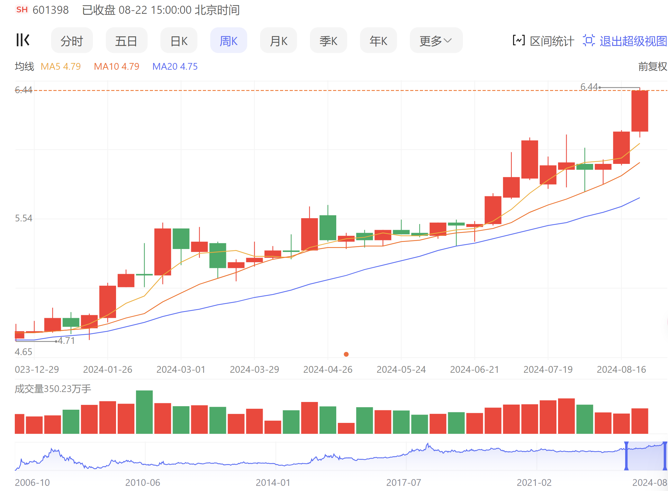
Task: Expand the 更多 periods dropdown
Action: point(436,40)
